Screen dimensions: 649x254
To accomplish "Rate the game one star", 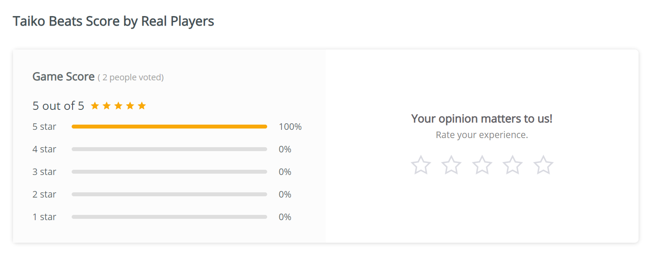I will click(x=421, y=165).
